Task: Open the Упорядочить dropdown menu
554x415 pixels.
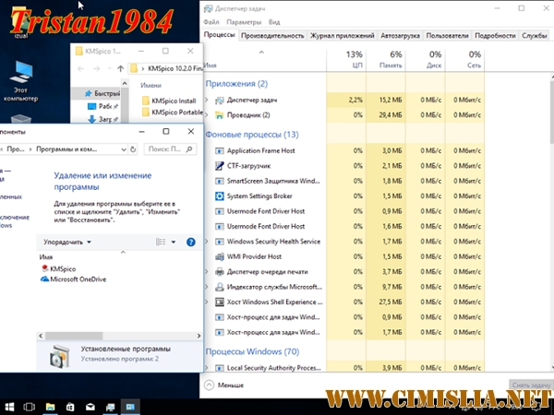Action: 66,242
